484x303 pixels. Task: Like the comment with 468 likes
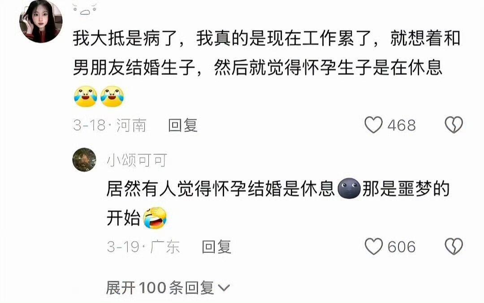373,125
